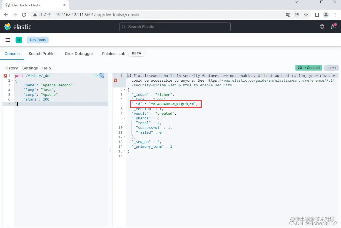The image size is (341, 228).
Task: Open the Search Profiler tab
Action: 42,54
